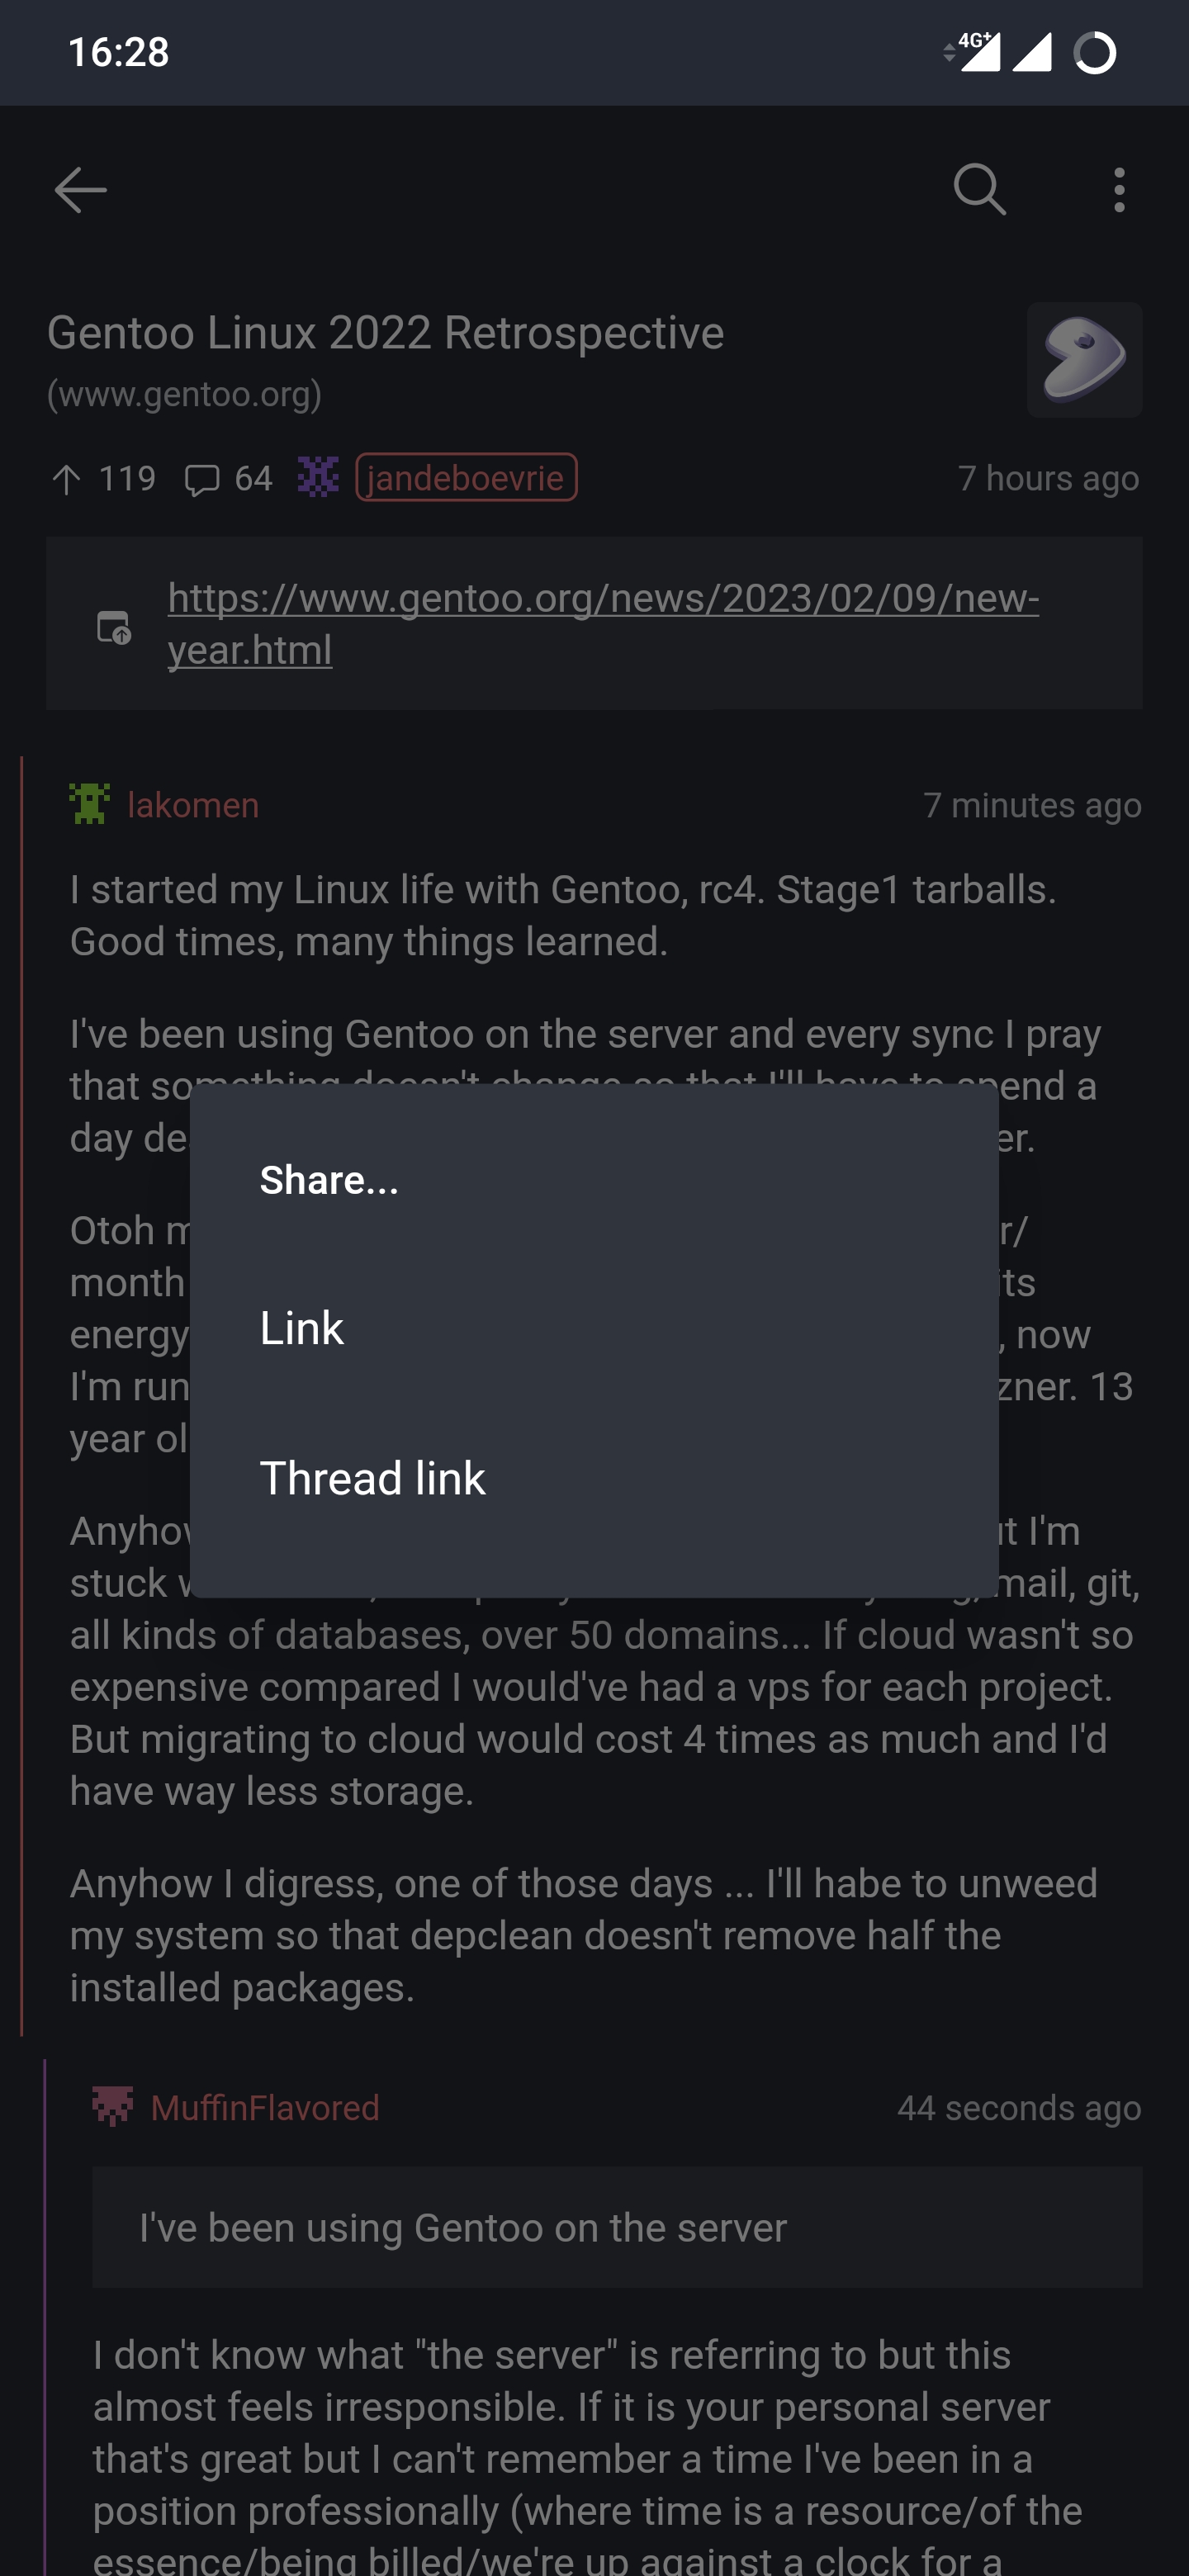
Task: Tap the lakomen username
Action: (x=193, y=805)
